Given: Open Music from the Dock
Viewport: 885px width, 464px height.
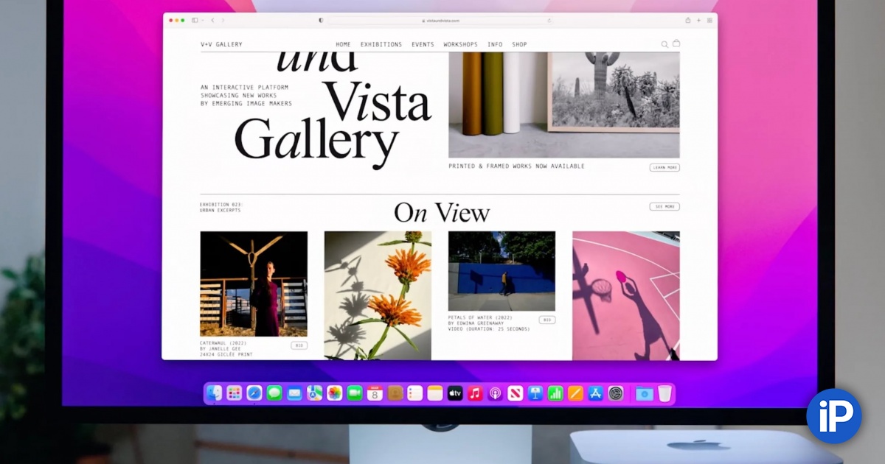Looking at the screenshot, I should pyautogui.click(x=475, y=393).
